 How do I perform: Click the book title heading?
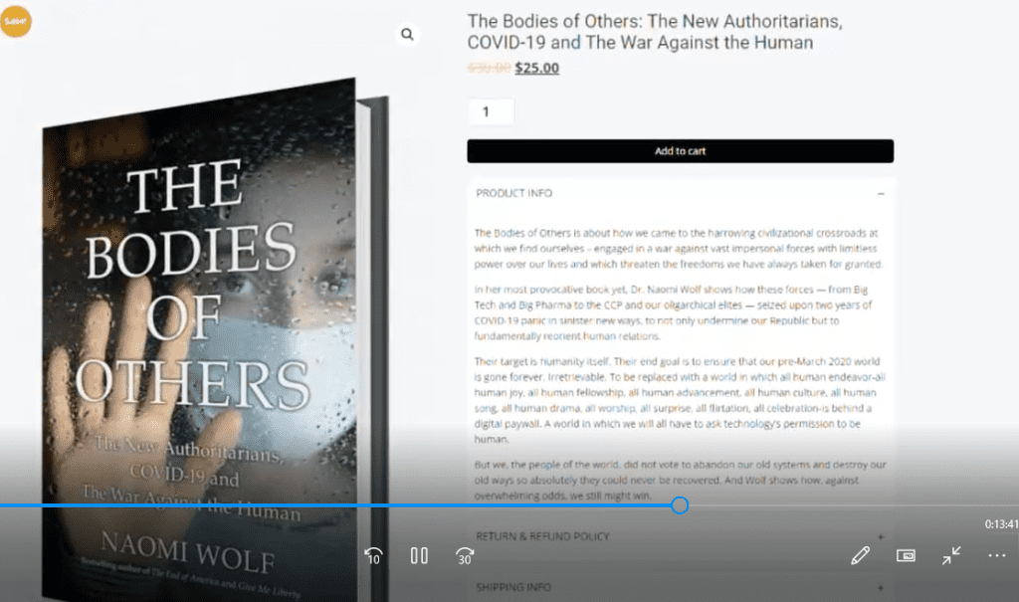click(x=655, y=32)
